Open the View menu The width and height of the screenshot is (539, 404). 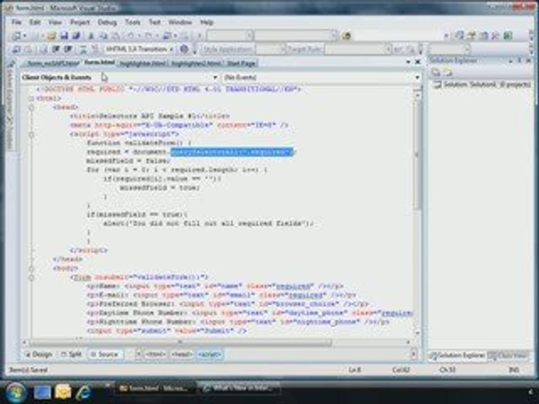pos(55,22)
